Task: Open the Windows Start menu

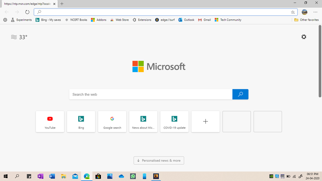Action: tap(5, 176)
